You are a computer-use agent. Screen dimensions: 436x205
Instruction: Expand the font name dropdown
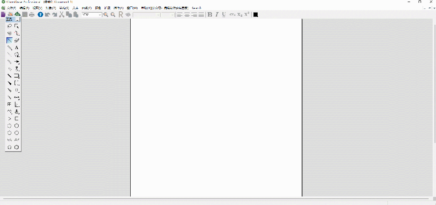tap(158, 15)
